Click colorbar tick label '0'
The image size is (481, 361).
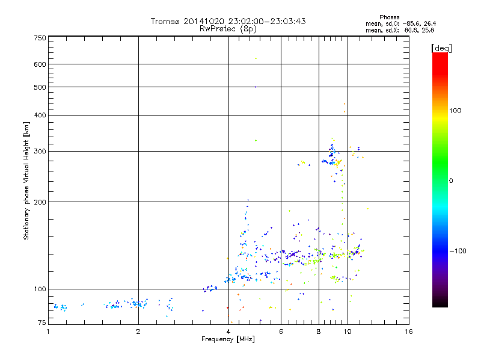point(451,181)
